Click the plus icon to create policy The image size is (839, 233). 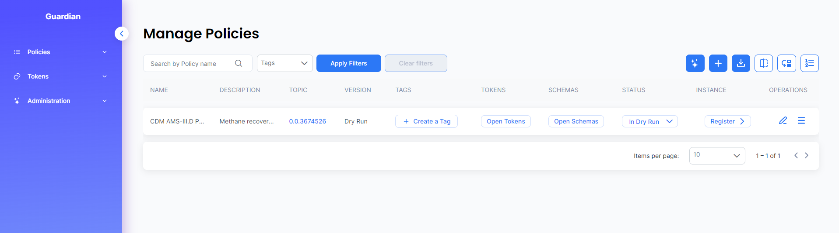(x=718, y=63)
